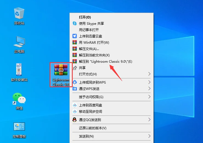Choose 解压到当前文件夹(X)
This screenshot has width=203, height=143.
(x=112, y=55)
